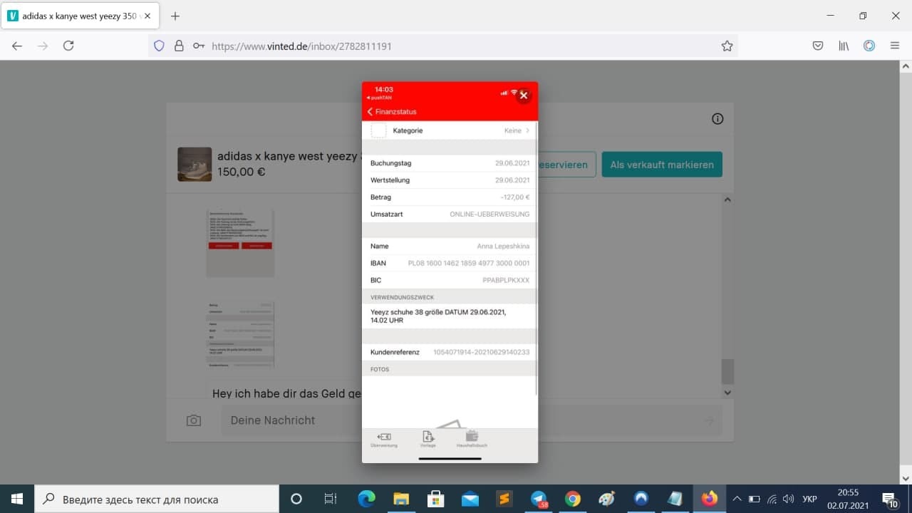Click the 'Hey ich habe dir das Geld' message
Image resolution: width=912 pixels, height=513 pixels.
point(287,393)
